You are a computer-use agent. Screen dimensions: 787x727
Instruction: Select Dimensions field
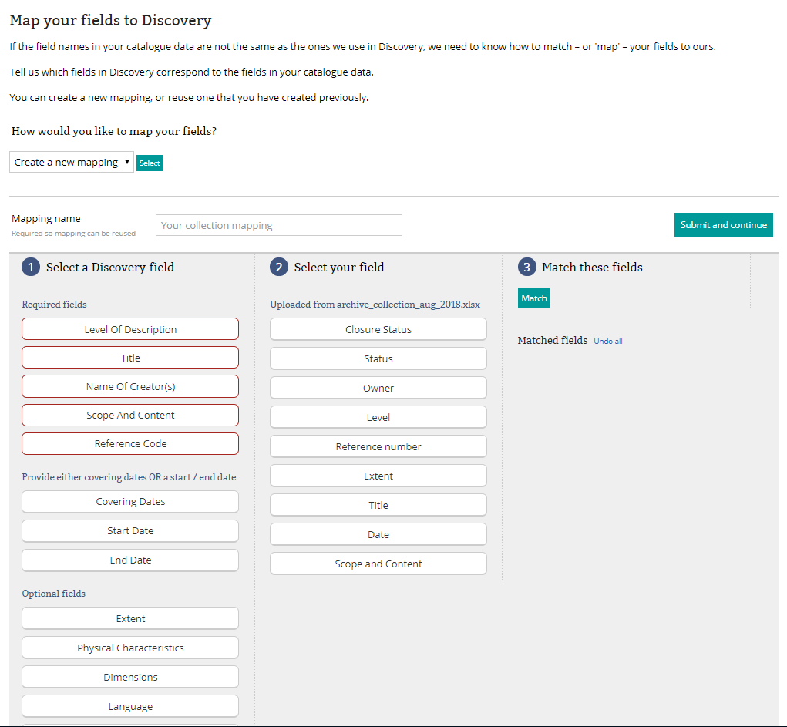130,678
